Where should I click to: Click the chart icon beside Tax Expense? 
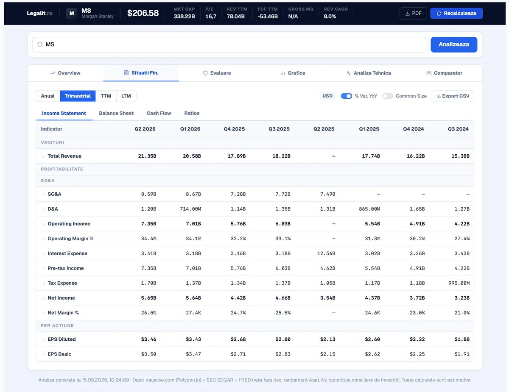(x=43, y=284)
